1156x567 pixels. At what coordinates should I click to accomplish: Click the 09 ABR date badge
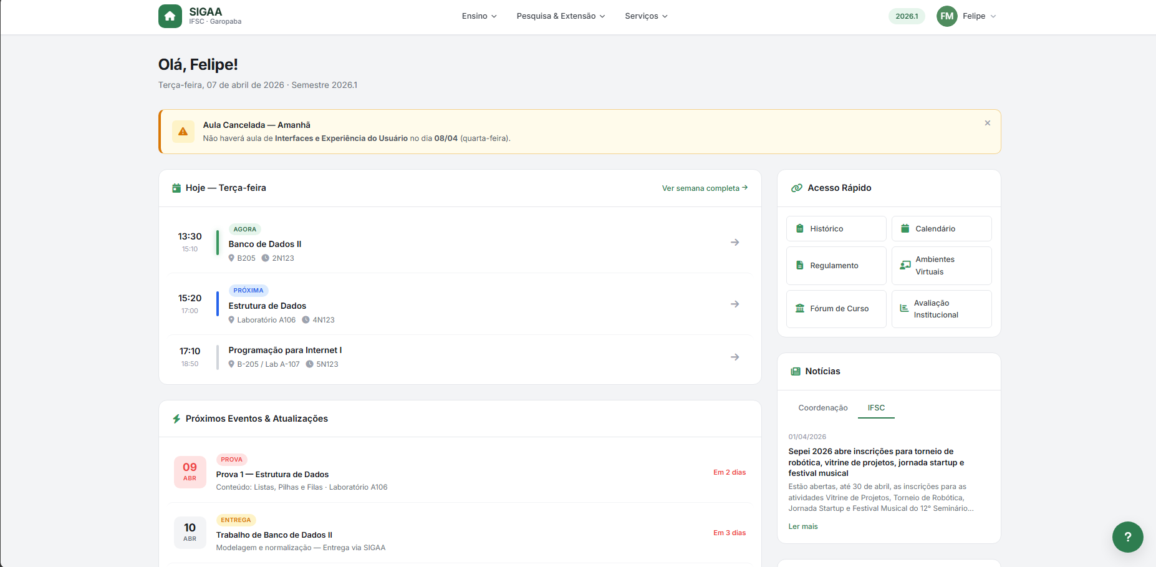click(190, 472)
